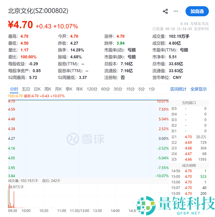Switch to the 120分 chart tab

[x=92, y=89]
